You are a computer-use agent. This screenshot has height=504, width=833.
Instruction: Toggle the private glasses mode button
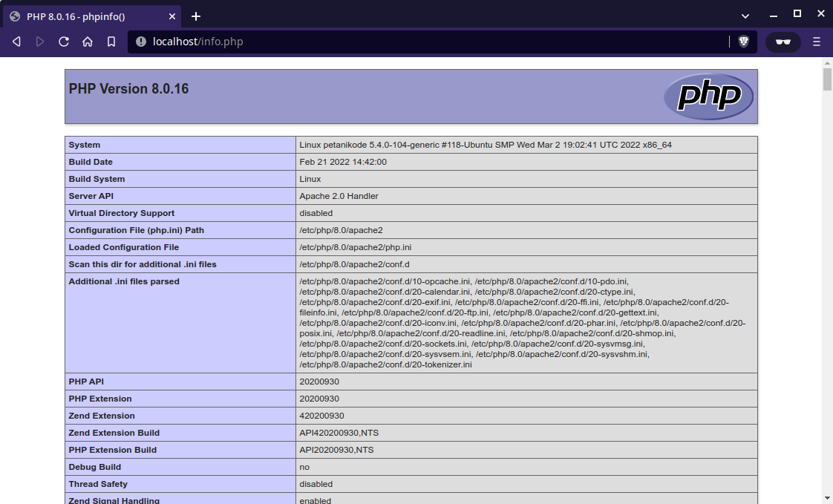tap(783, 42)
